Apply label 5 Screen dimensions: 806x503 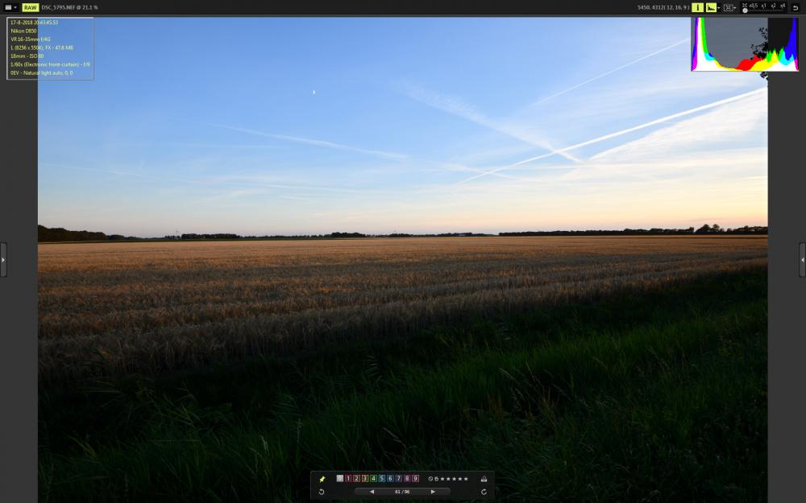pyautogui.click(x=382, y=478)
